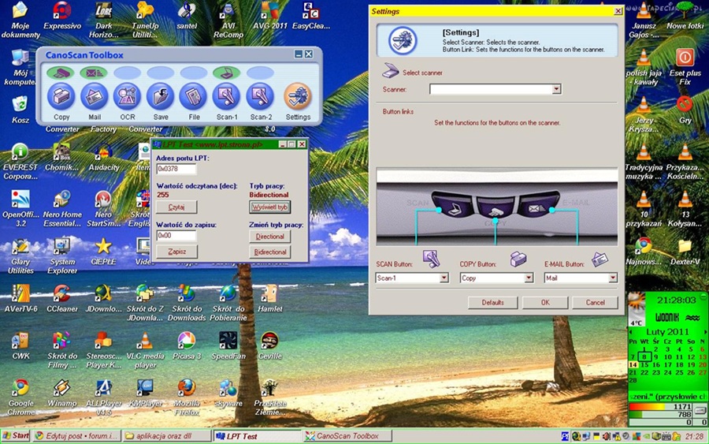Start Scan-1 in CanoScan Toolbox
The height and width of the screenshot is (444, 709).
[x=226, y=97]
